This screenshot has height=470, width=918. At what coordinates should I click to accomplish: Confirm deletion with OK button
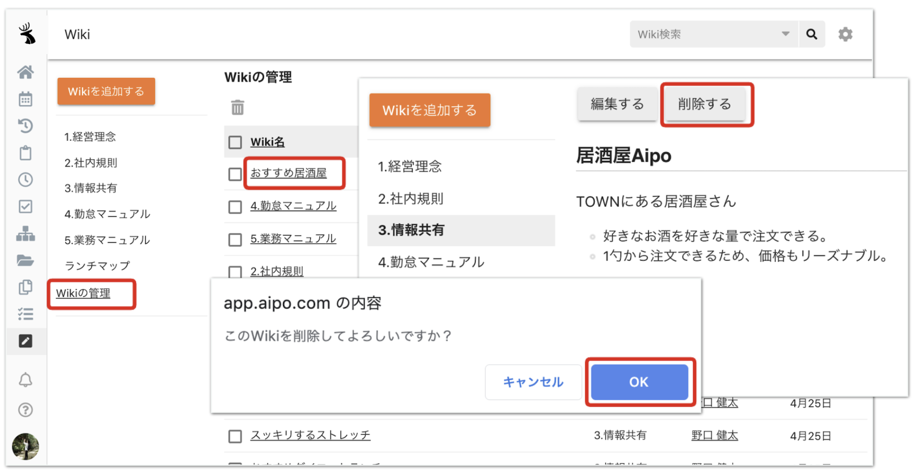coord(639,382)
